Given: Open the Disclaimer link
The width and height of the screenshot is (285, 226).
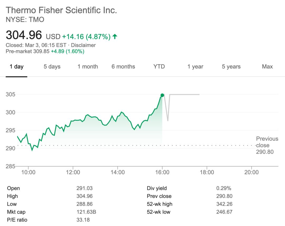Looking at the screenshot, I should click(83, 45).
